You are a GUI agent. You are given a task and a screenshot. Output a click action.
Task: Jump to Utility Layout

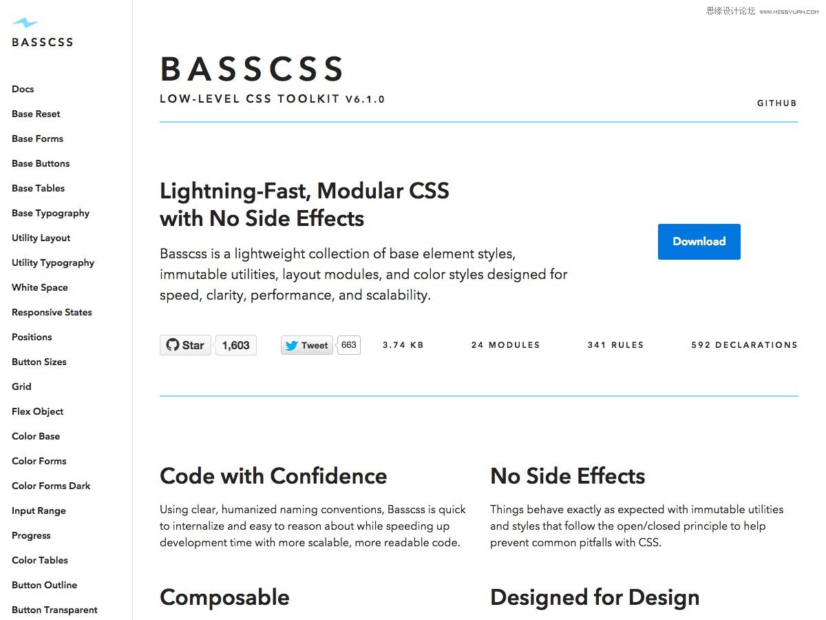point(41,238)
